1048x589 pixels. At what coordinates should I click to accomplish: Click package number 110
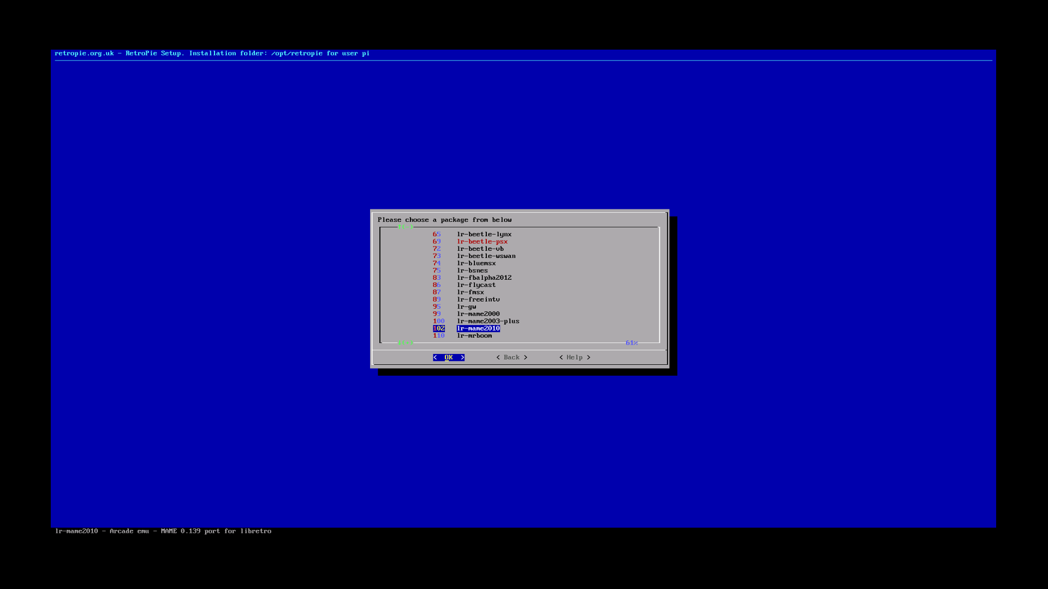click(x=439, y=335)
